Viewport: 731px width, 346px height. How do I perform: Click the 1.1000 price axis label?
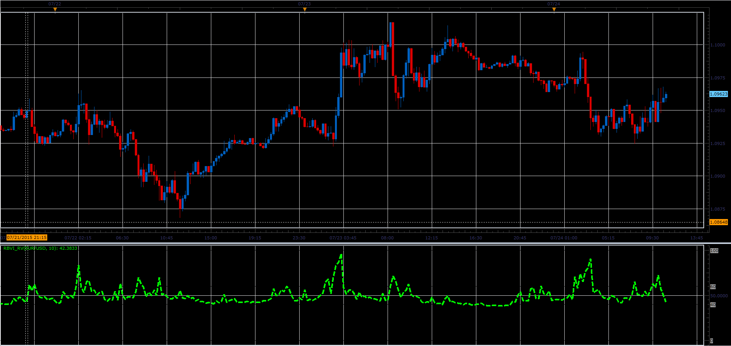[x=718, y=45]
